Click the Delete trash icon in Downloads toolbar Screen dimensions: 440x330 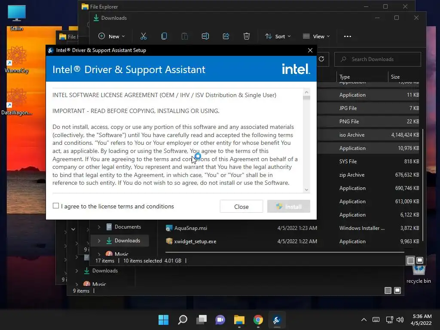pyautogui.click(x=246, y=36)
